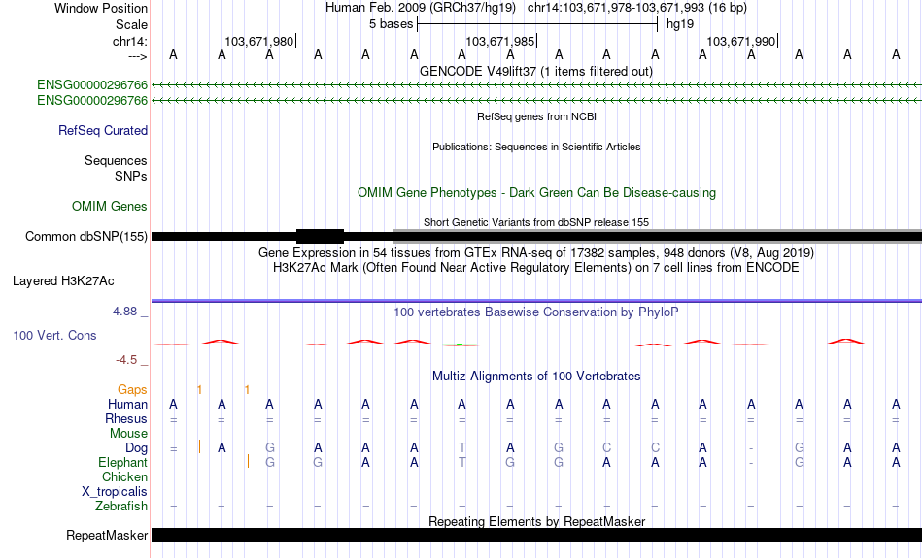Open the Layered H3K27Ac track label
The height and width of the screenshot is (558, 923).
click(63, 281)
